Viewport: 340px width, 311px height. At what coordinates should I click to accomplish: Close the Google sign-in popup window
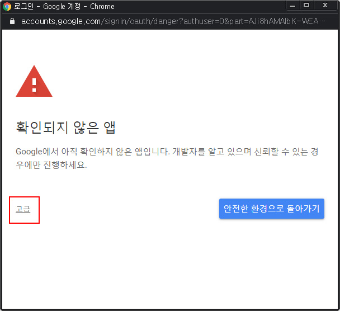pos(324,6)
